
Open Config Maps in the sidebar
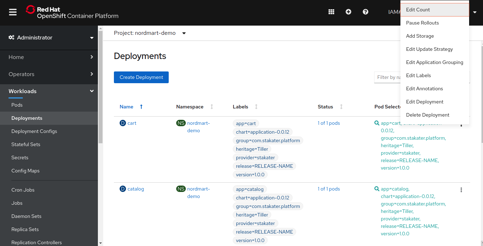49,171
